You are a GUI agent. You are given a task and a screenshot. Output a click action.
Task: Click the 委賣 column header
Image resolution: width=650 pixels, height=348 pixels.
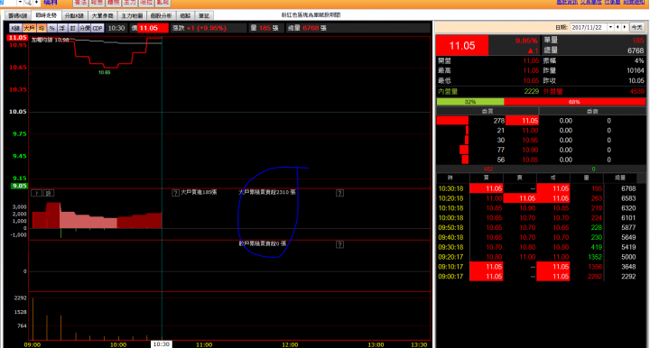(x=592, y=111)
